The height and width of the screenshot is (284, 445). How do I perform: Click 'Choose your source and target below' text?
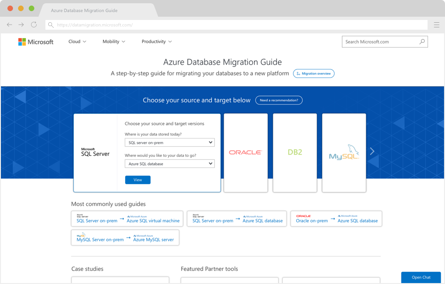click(x=197, y=100)
